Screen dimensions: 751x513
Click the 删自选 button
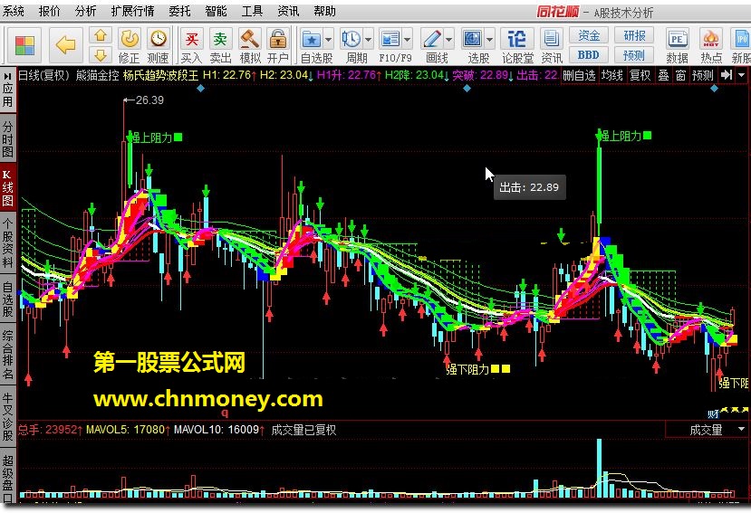pos(579,75)
